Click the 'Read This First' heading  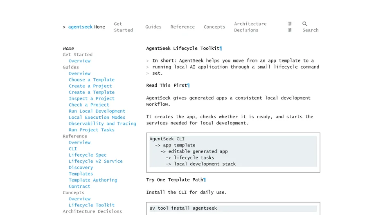tap(167, 85)
